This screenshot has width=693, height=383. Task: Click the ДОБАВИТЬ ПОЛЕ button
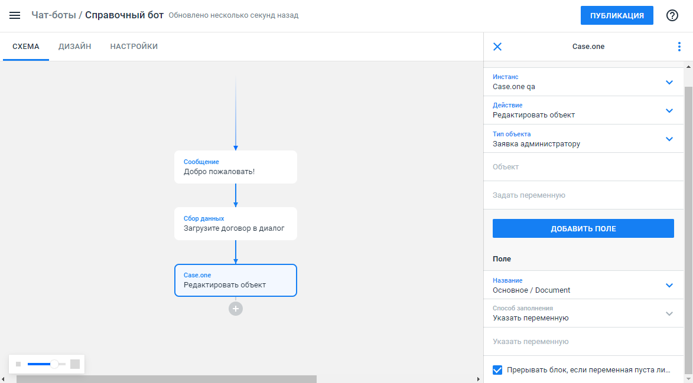coord(583,228)
